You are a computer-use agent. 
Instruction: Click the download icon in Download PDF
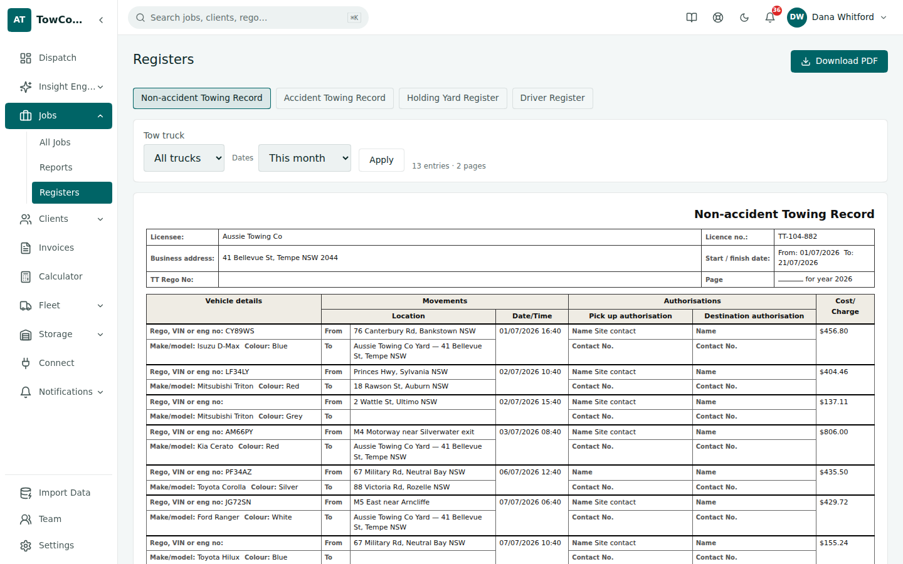(x=806, y=61)
